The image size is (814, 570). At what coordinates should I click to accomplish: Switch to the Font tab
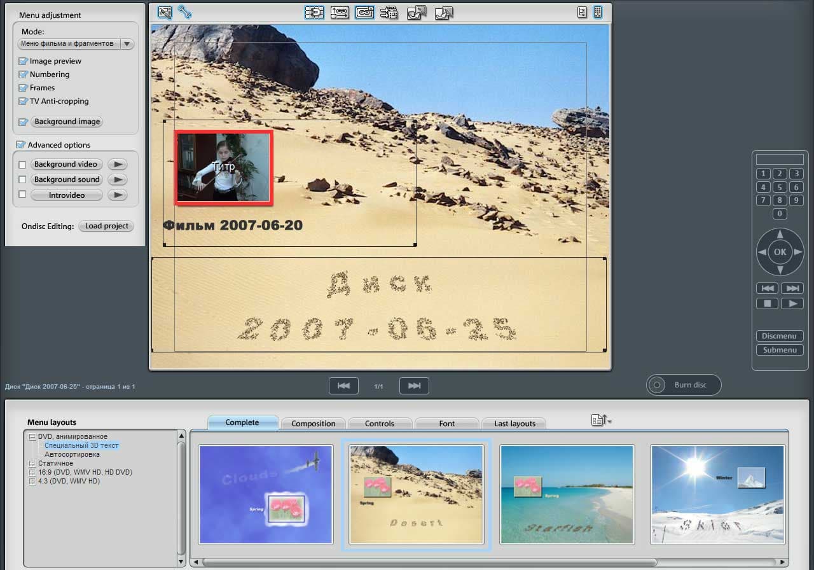pyautogui.click(x=447, y=424)
